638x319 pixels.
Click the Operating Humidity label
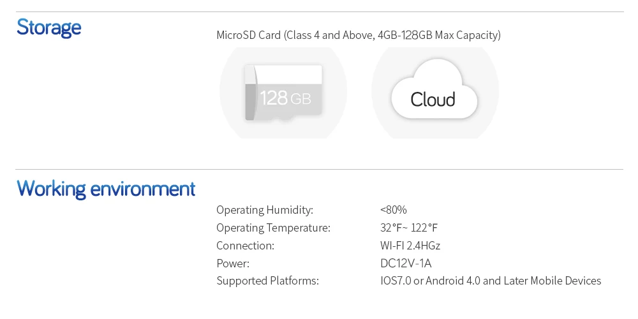[265, 210]
